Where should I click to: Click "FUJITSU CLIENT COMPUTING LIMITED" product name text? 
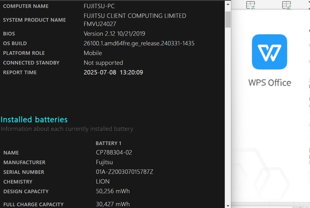pos(135,16)
